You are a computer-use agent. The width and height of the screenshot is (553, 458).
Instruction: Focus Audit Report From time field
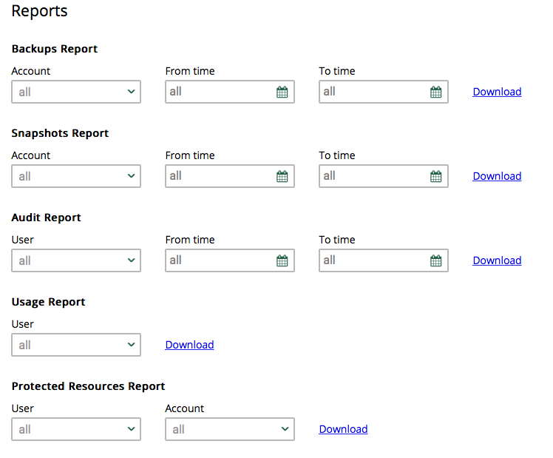click(x=230, y=260)
